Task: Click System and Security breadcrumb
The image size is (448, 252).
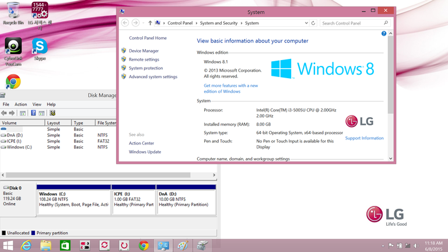Action: 219,23
